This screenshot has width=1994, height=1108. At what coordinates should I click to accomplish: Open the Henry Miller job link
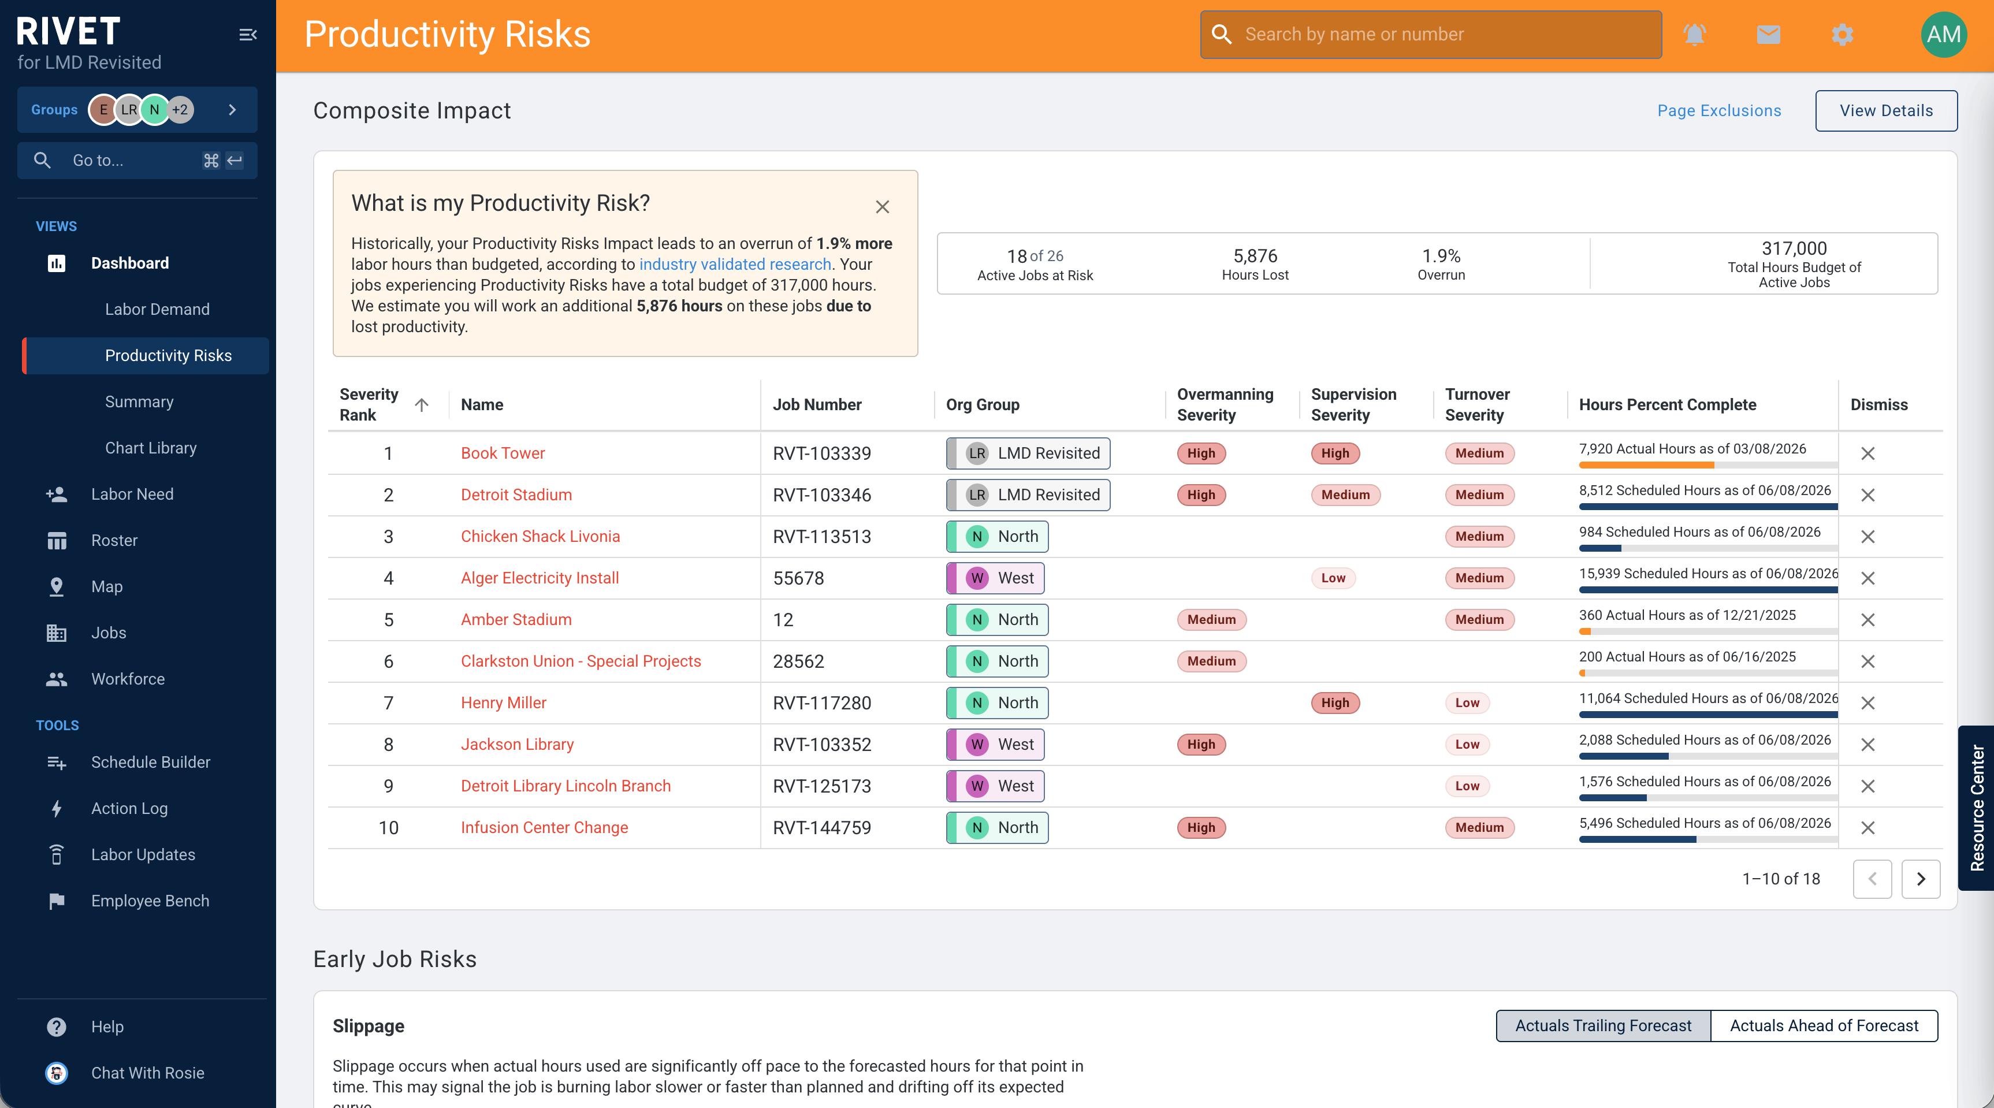pos(503,703)
